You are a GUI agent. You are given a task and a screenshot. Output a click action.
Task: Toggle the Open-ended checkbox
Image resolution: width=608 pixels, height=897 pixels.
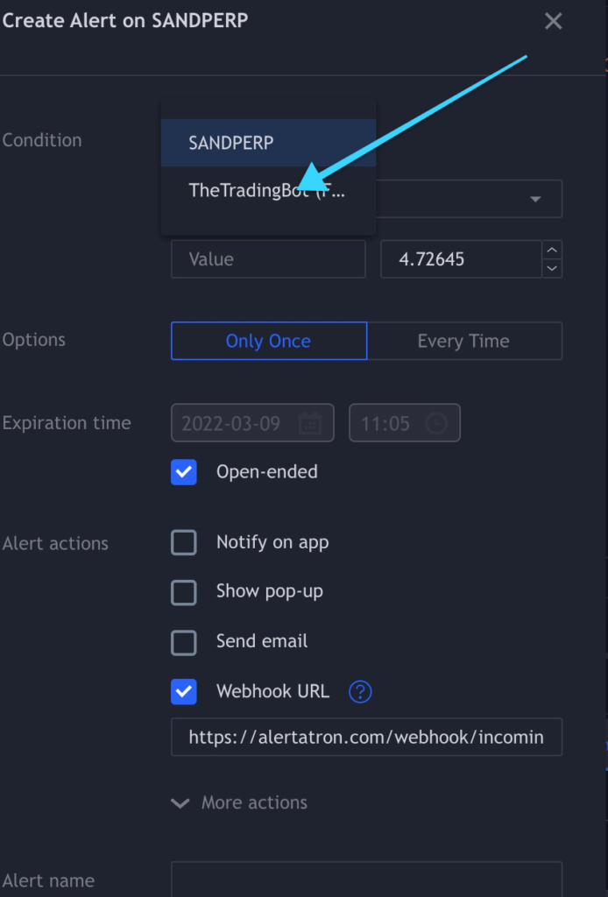(x=184, y=472)
